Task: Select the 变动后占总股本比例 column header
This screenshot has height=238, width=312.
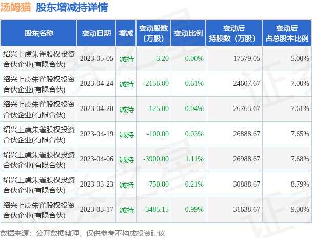Action: [x=287, y=33]
